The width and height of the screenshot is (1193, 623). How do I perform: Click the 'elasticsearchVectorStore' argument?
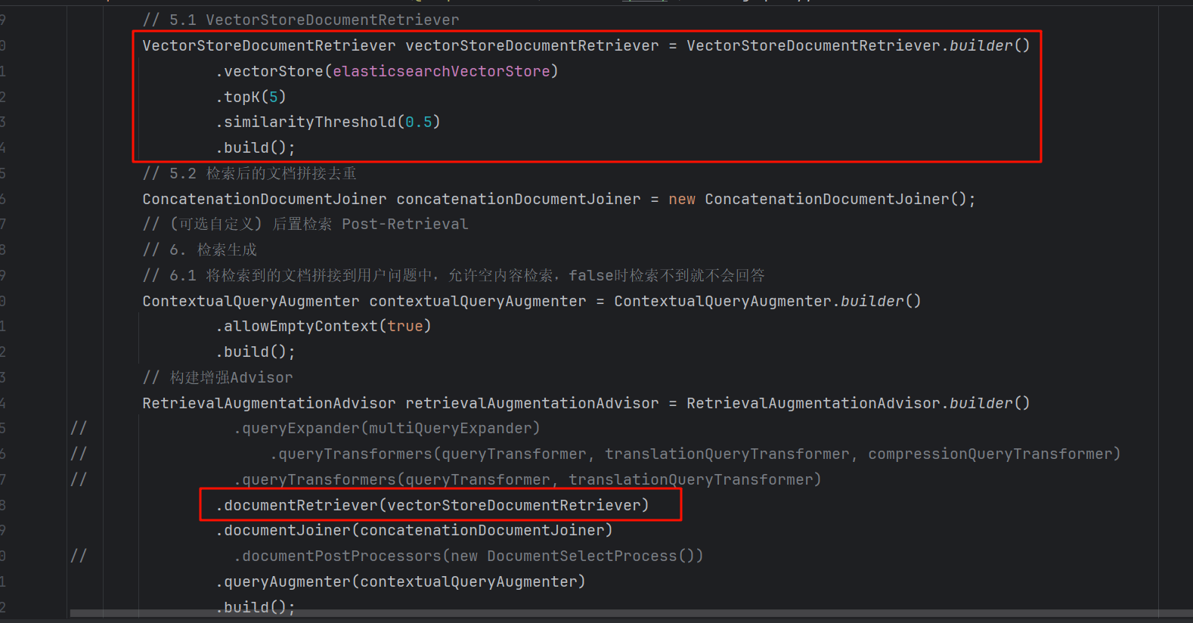(x=442, y=71)
